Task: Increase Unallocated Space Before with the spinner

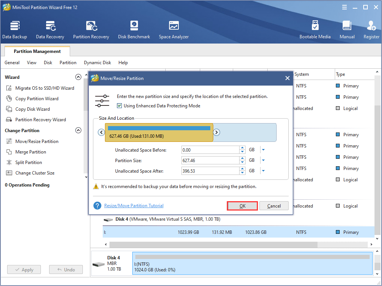Action: click(242, 148)
